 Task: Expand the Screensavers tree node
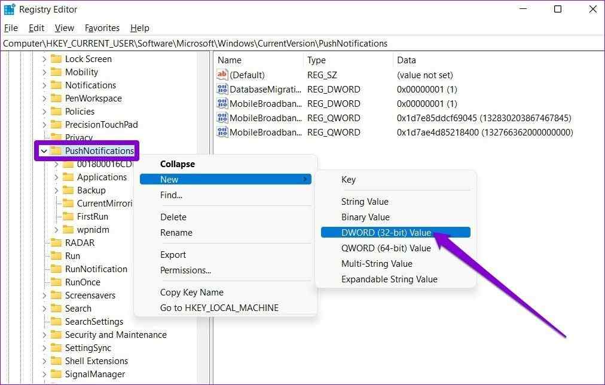pyautogui.click(x=44, y=295)
